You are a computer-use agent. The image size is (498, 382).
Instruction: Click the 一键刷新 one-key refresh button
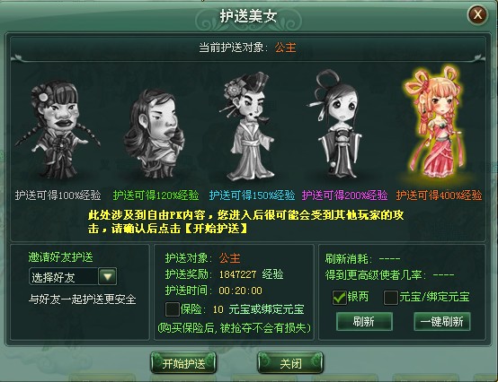click(x=441, y=322)
